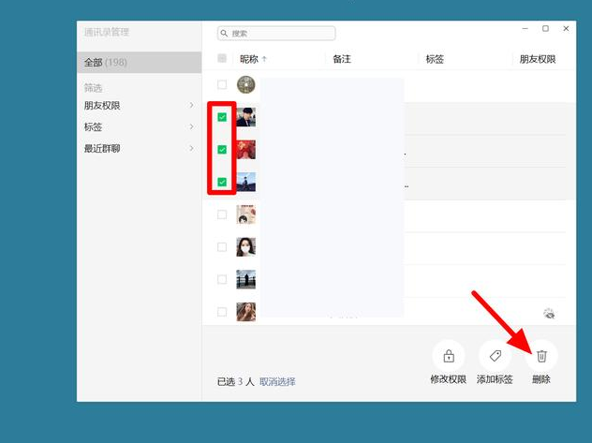The width and height of the screenshot is (592, 443).
Task: Check the checkbox of the bottom contact row
Action: pos(222,312)
